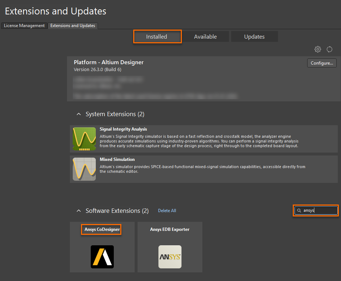Click the Configure... button
Screen dimensions: 341x281
tap(322, 63)
